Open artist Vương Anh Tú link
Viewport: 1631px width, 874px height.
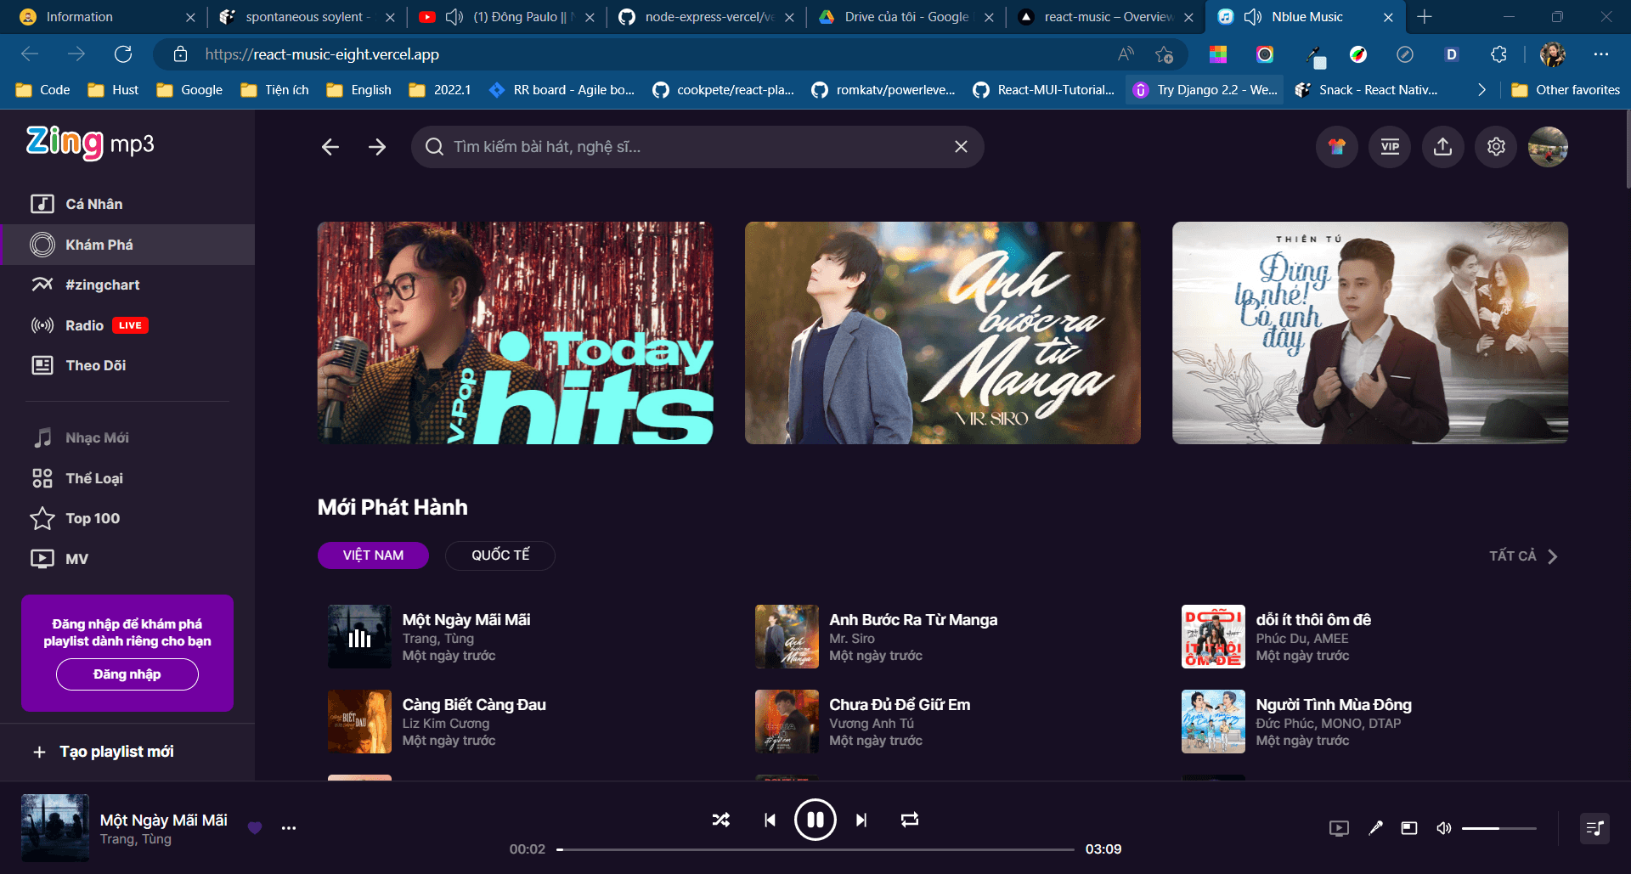tap(872, 724)
